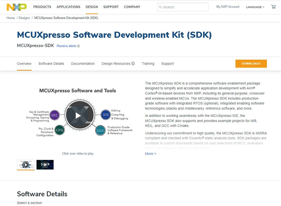Switch to the Overview tab

(x=24, y=64)
